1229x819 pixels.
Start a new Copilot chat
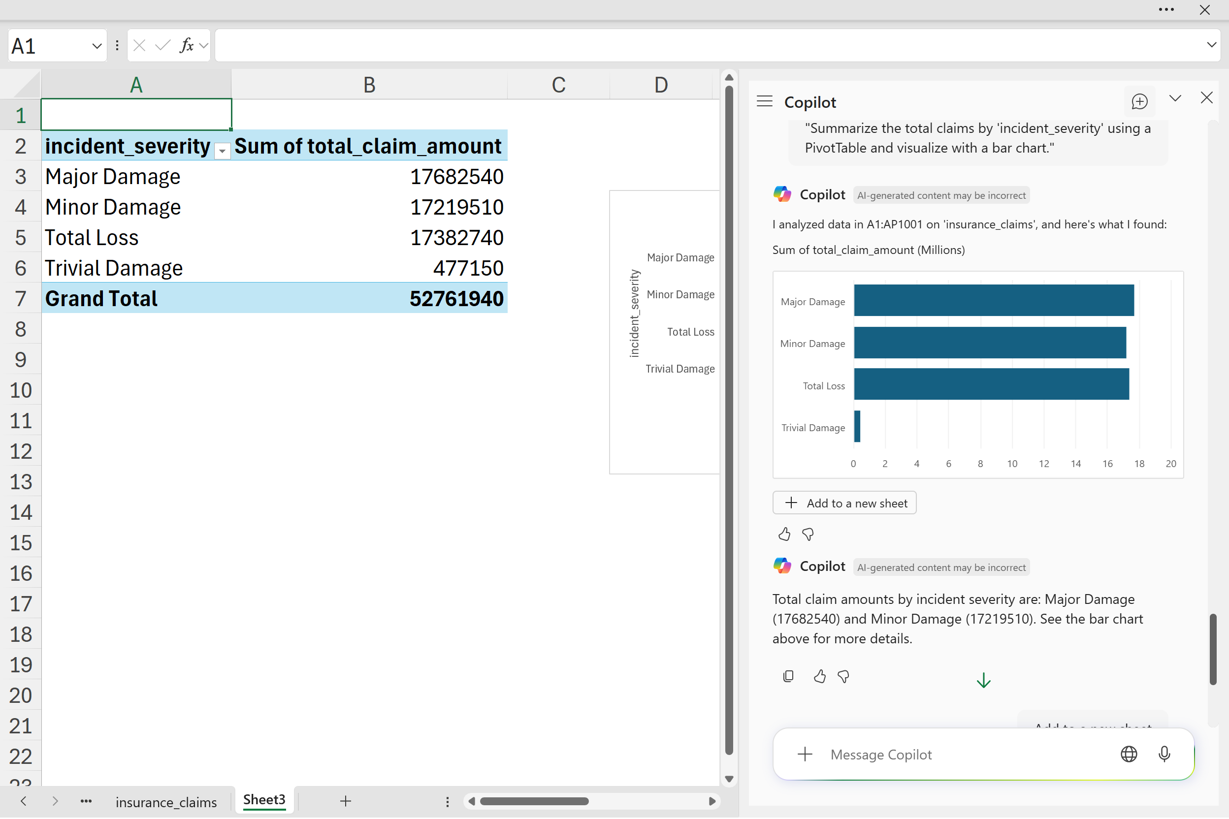point(1139,101)
